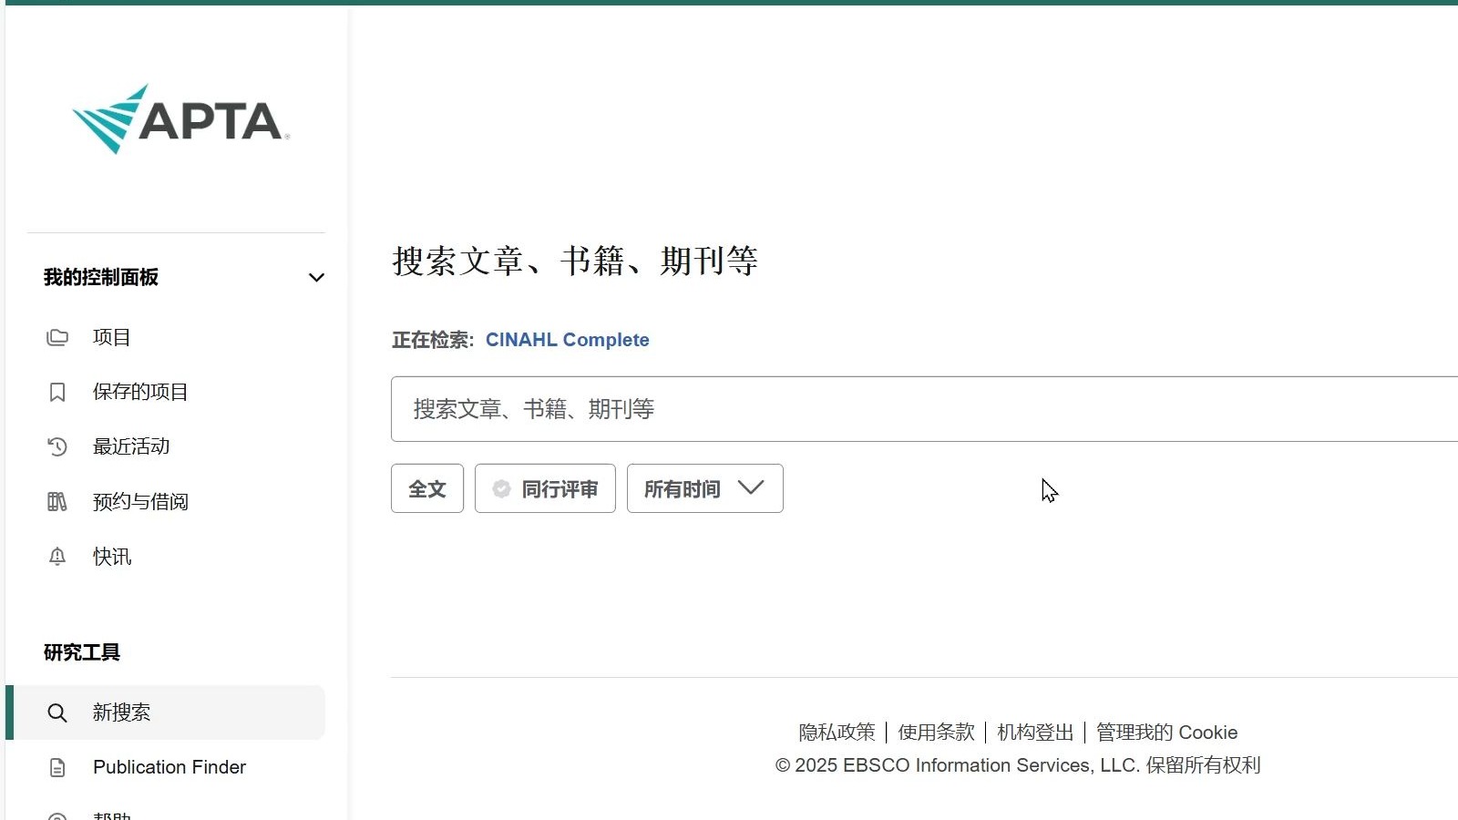The image size is (1458, 820).
Task: Click the books icon beside 预约与借阅
Action: 57,502
